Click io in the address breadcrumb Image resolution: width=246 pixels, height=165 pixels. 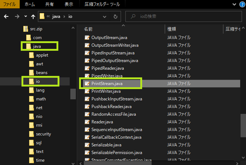click(x=70, y=16)
